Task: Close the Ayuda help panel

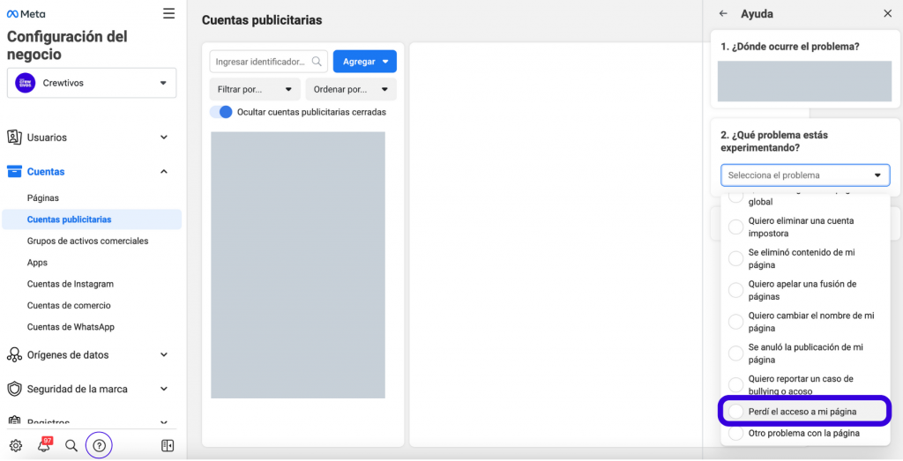Action: [x=887, y=14]
